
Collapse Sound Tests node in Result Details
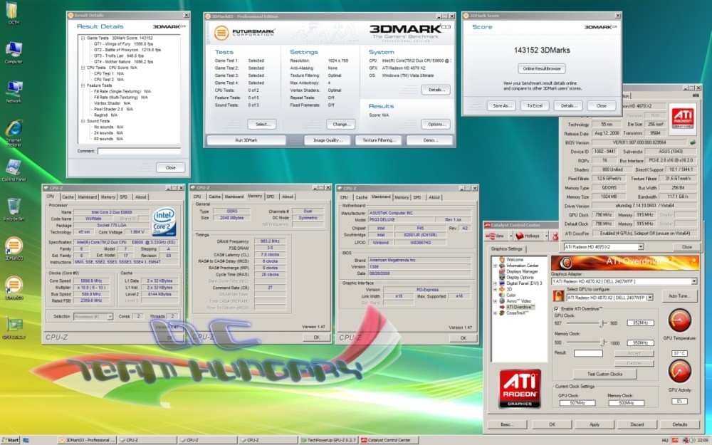pyautogui.click(x=83, y=121)
